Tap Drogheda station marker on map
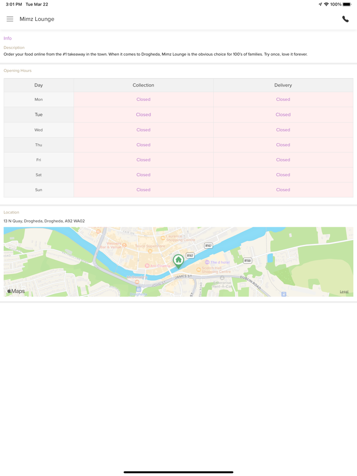This screenshot has height=476, width=357. coord(139,292)
